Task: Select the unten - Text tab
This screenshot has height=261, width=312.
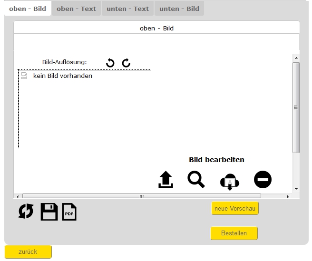Action: (x=127, y=9)
